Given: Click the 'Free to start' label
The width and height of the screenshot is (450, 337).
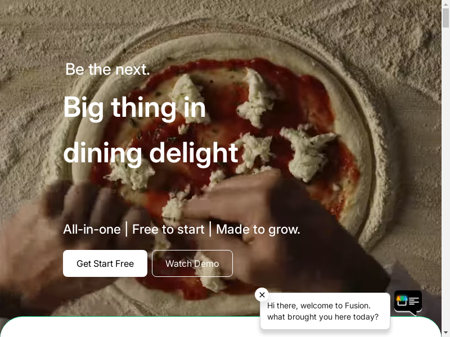Looking at the screenshot, I should 168,229.
